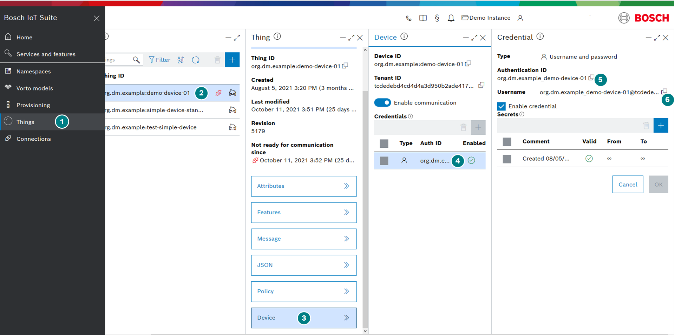Expand the Device section
Image resolution: width=675 pixels, height=335 pixels.
coord(304,318)
